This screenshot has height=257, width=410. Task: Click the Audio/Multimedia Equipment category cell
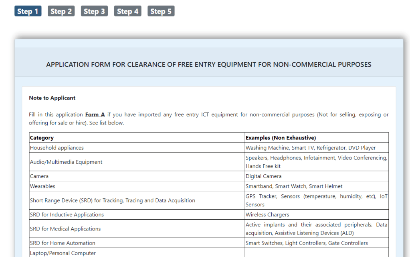66,162
